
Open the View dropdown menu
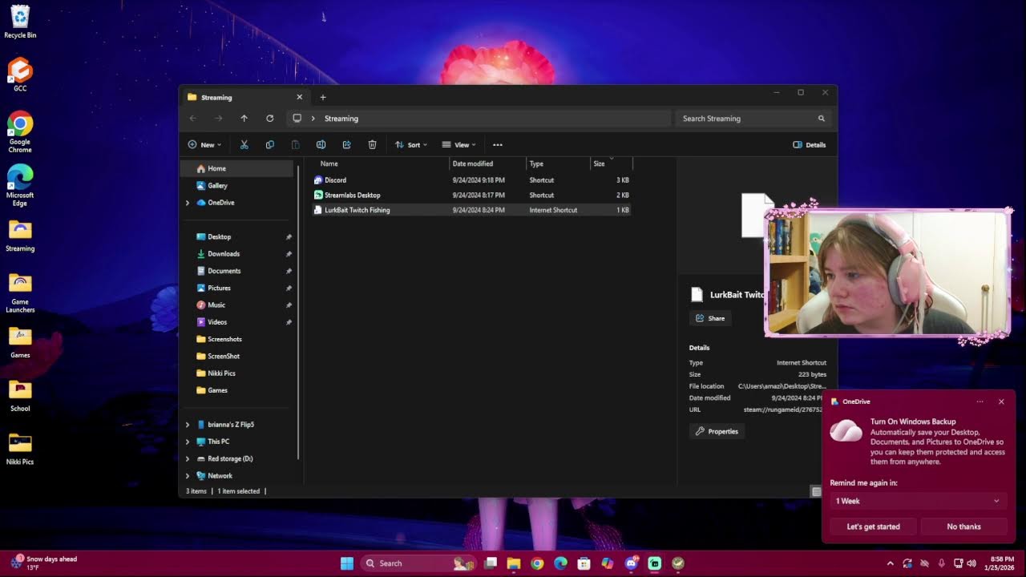point(459,145)
